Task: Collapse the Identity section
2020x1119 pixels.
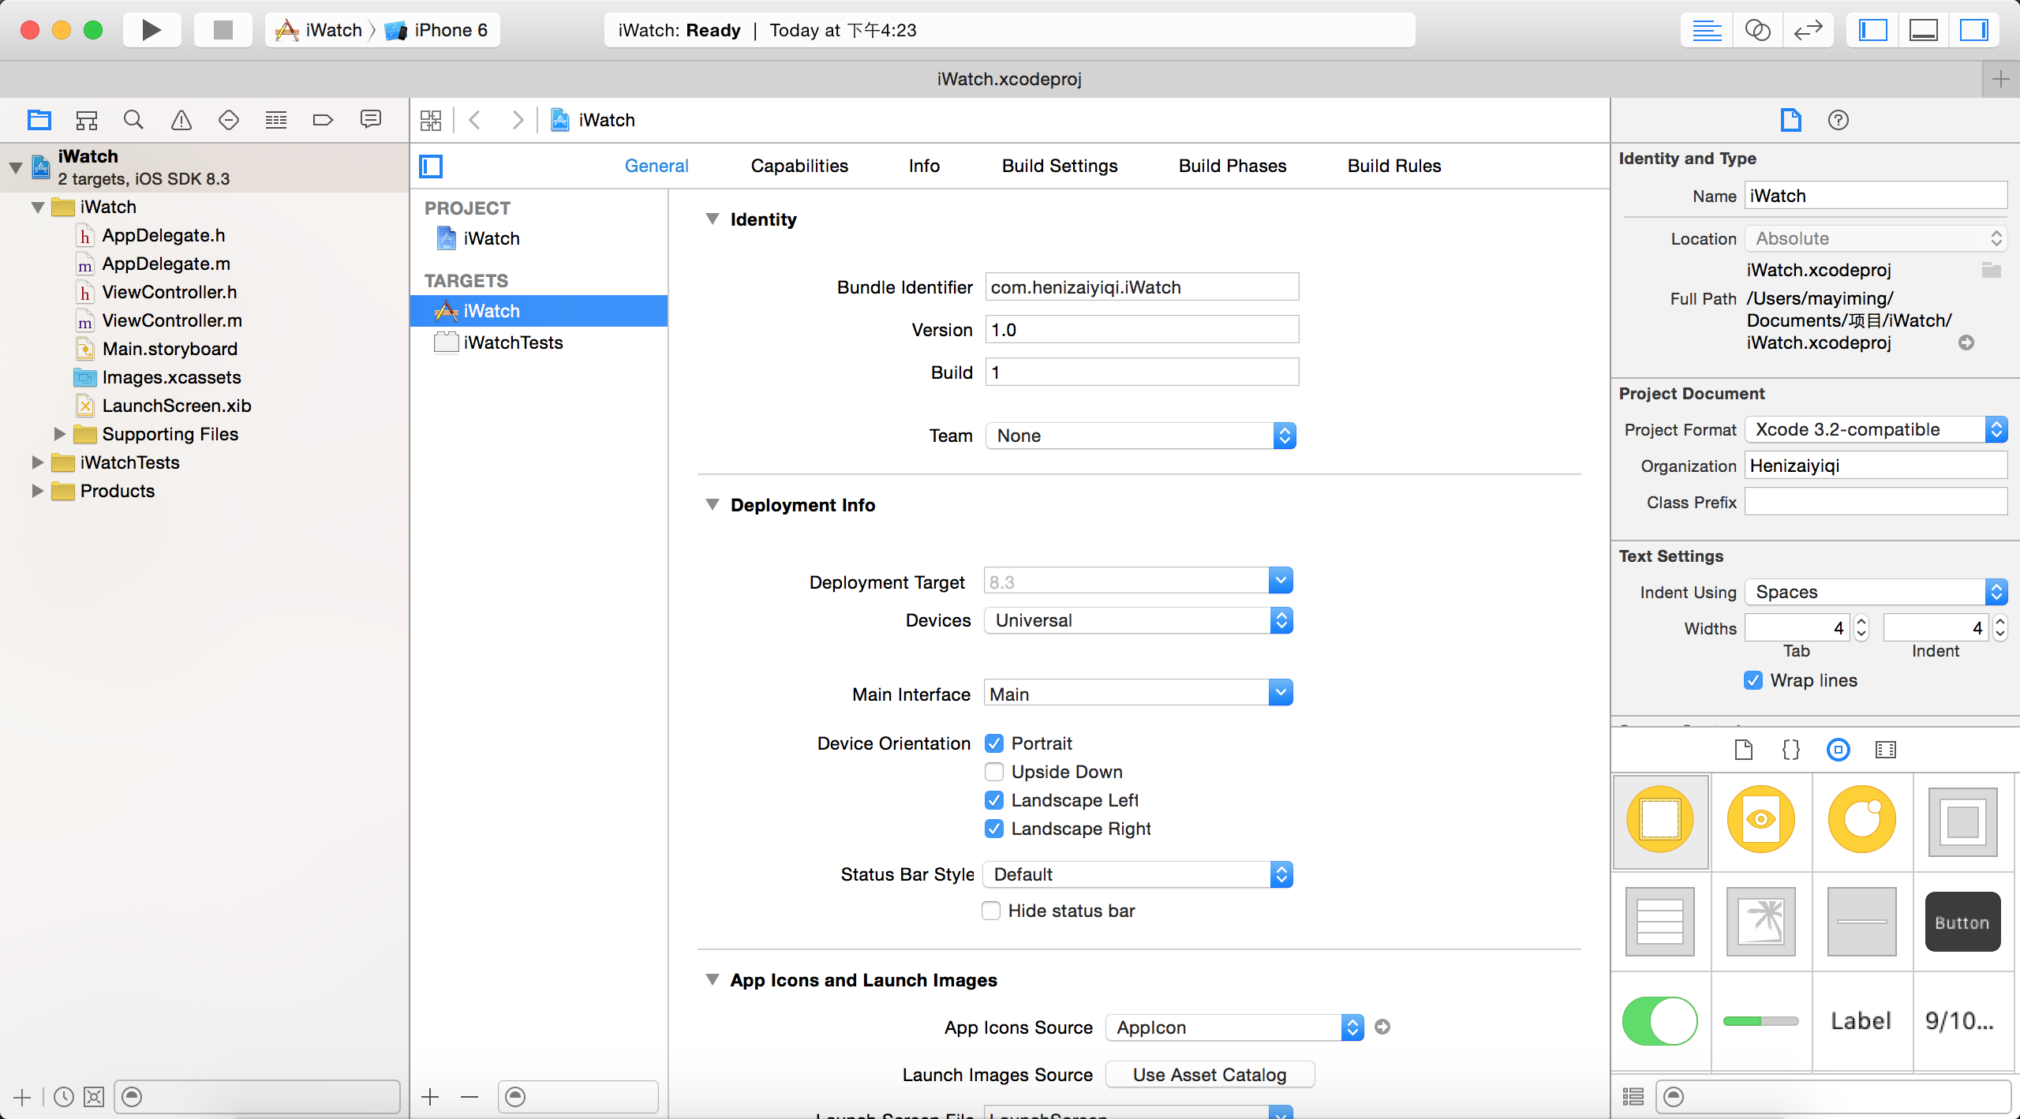Action: 713,219
